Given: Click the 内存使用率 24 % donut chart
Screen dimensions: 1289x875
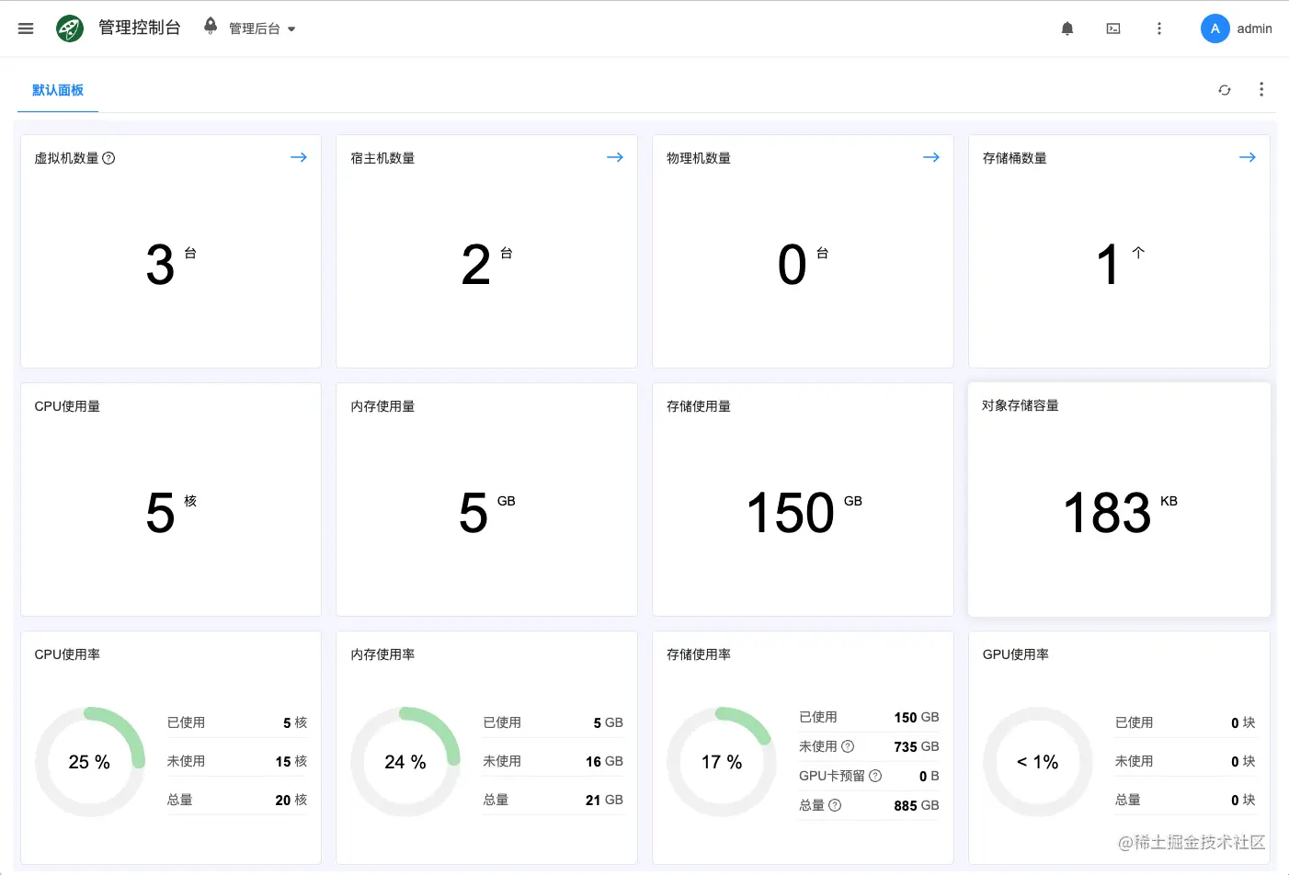Looking at the screenshot, I should click(405, 762).
